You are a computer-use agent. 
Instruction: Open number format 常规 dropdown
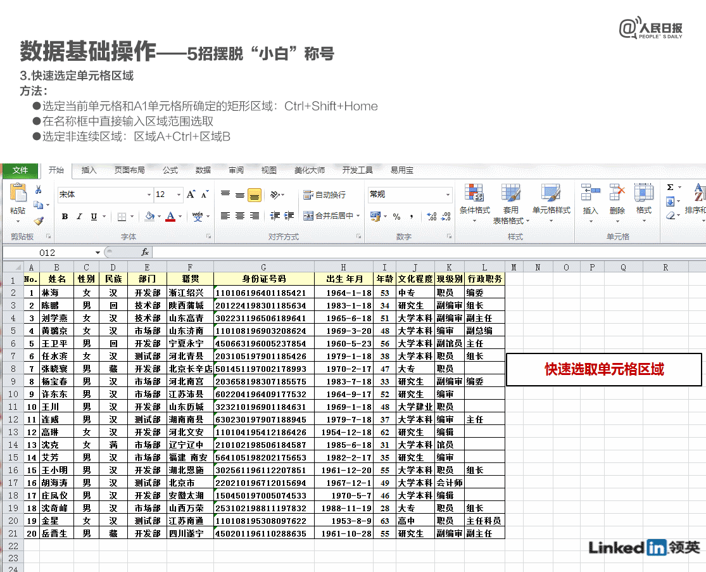(x=448, y=194)
